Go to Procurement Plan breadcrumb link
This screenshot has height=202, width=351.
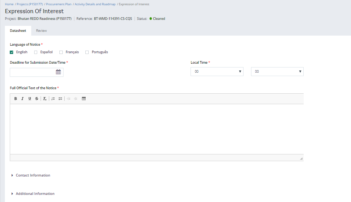[x=59, y=4]
